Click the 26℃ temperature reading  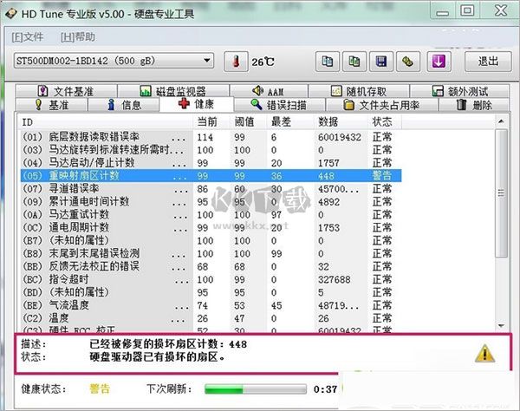tap(263, 62)
